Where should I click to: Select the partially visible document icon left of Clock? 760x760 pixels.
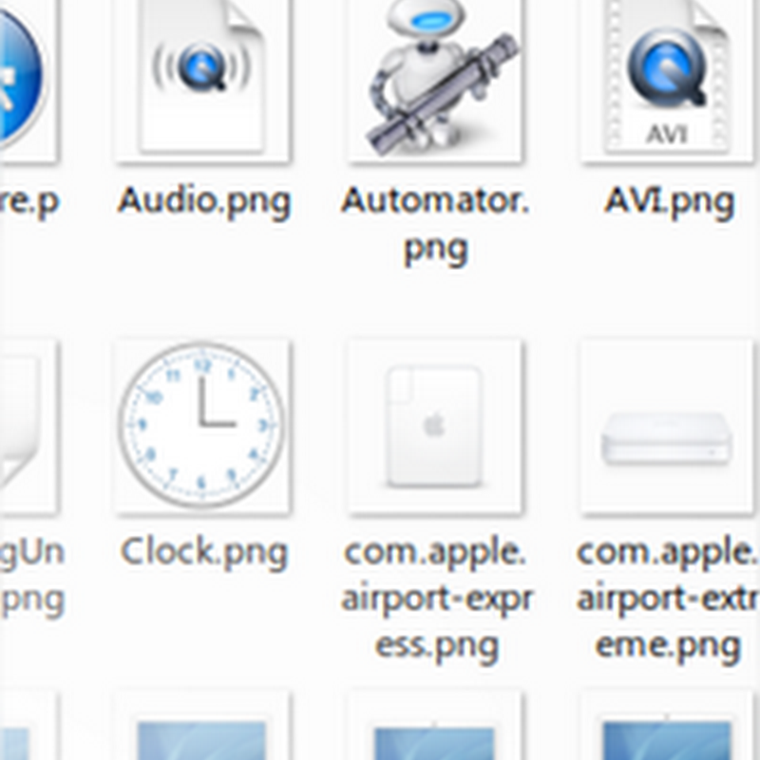point(25,426)
